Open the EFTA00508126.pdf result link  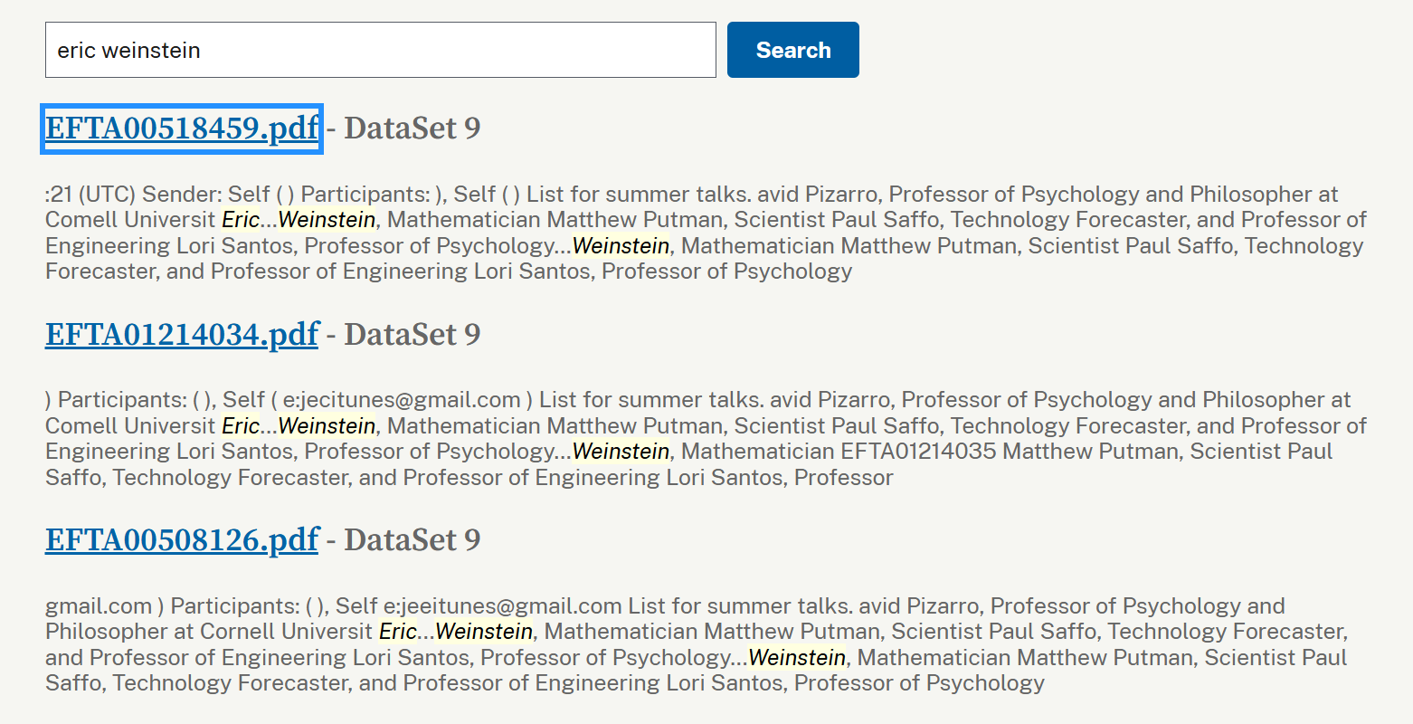coord(182,540)
